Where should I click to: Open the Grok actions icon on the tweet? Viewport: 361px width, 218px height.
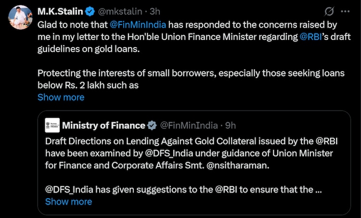330,11
